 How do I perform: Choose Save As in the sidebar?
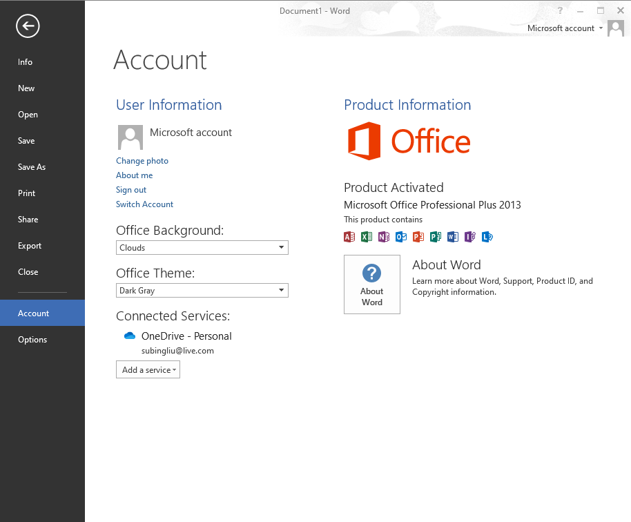coord(42,166)
